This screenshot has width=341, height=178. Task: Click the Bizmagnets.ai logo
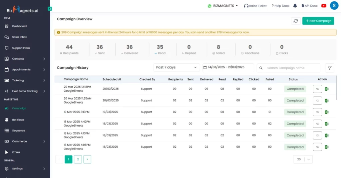tap(22, 10)
